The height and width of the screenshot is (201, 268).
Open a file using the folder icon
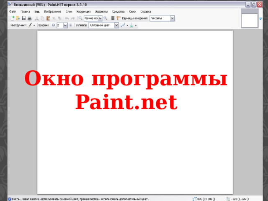coord(18,18)
